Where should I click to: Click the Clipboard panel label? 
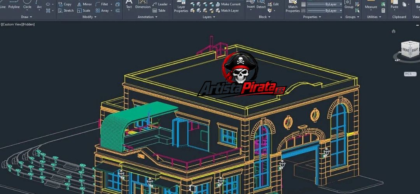point(399,17)
